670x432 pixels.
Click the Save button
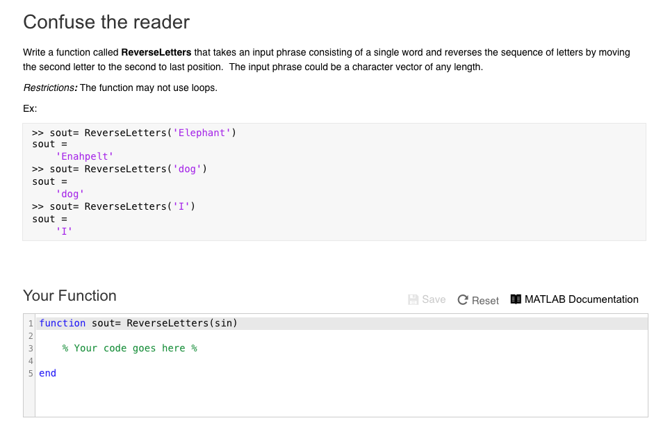pos(427,299)
